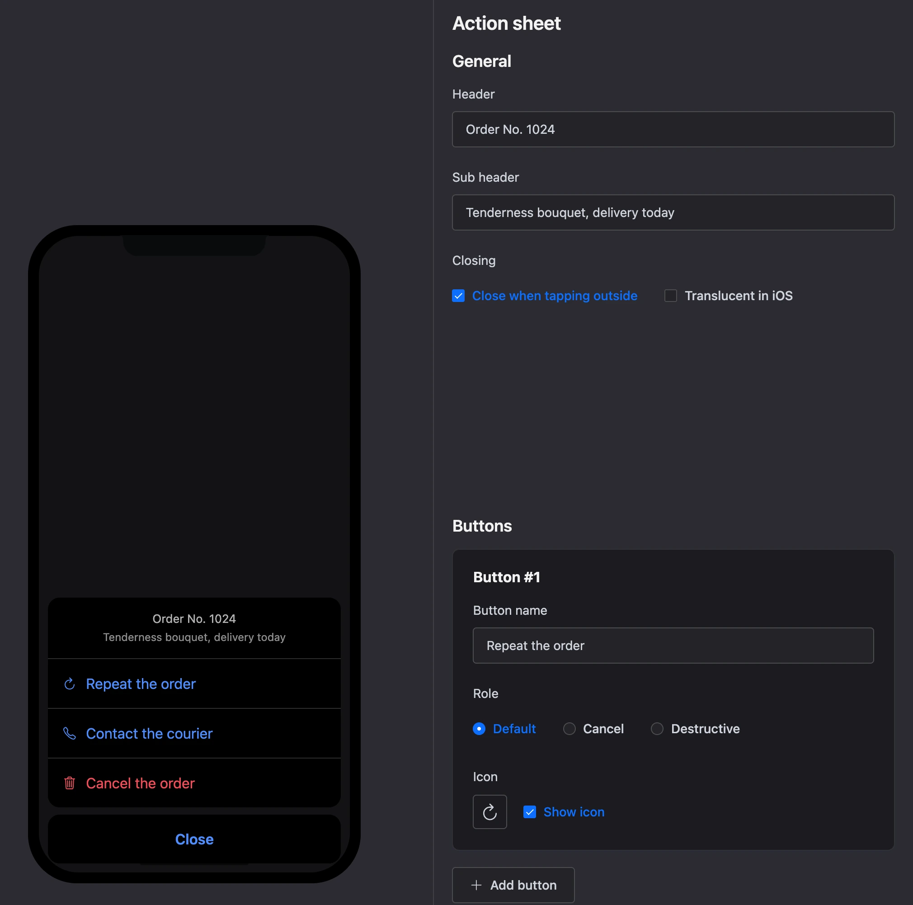Click the Show icon label text
The width and height of the screenshot is (913, 905).
click(574, 812)
